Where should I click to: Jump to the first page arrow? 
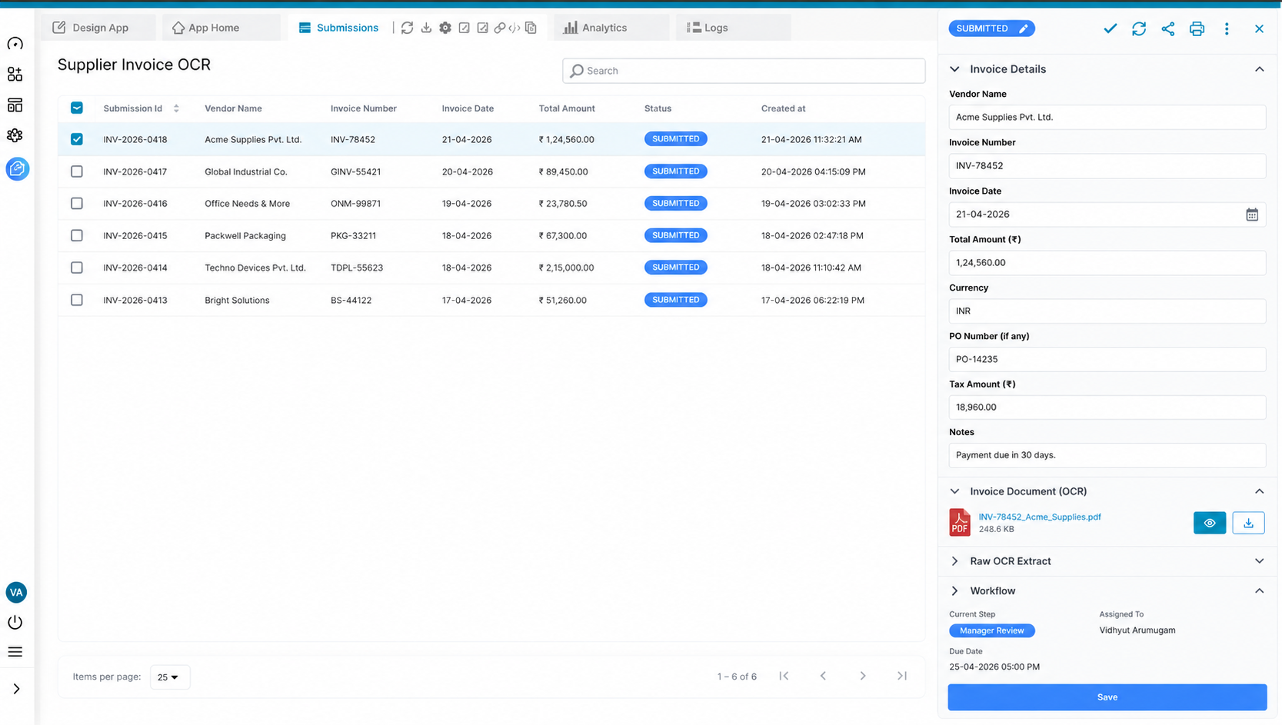pyautogui.click(x=784, y=676)
